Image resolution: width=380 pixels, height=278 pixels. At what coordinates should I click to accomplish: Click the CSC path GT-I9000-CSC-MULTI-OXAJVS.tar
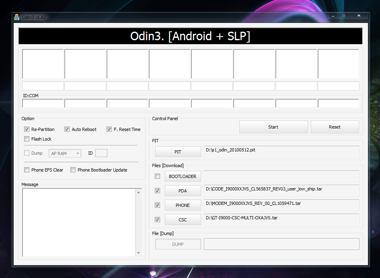coord(281,220)
